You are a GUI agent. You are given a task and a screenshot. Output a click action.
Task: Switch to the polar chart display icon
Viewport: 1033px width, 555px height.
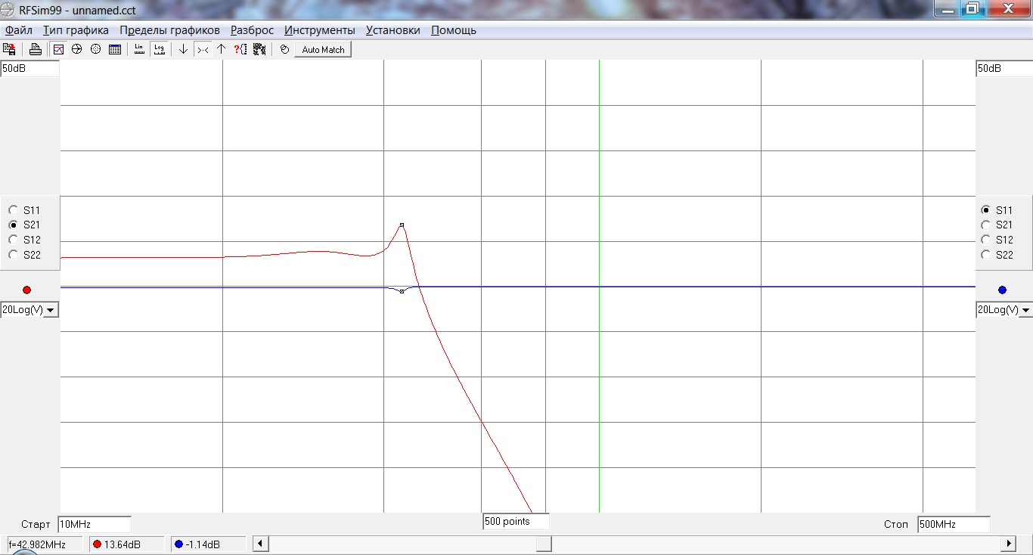[95, 49]
